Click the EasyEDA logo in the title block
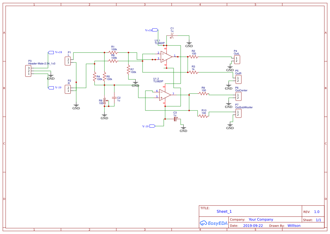The image size is (330, 234). point(214,223)
